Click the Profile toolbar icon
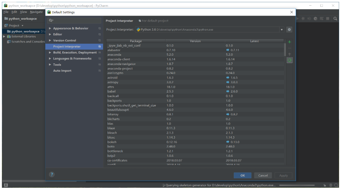The width and height of the screenshot is (341, 190). 316,19
